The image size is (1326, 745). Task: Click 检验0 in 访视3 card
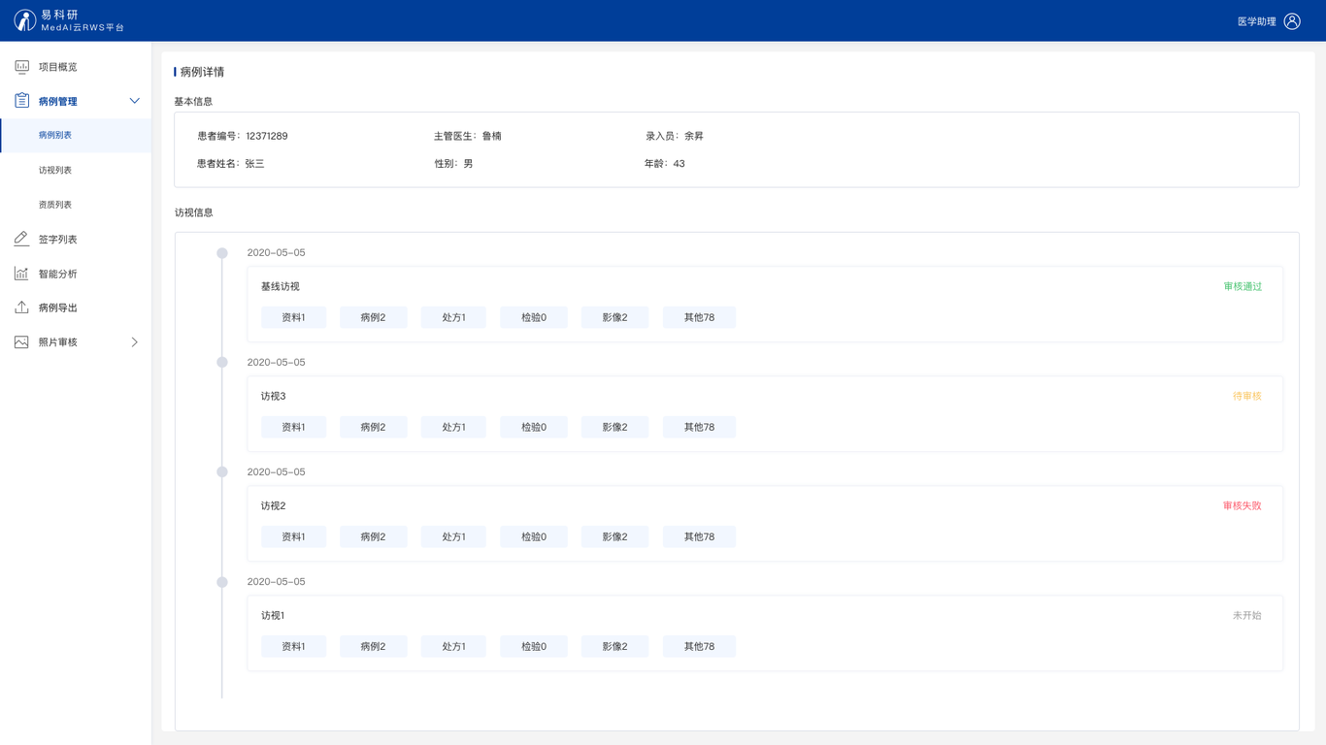[x=533, y=427]
